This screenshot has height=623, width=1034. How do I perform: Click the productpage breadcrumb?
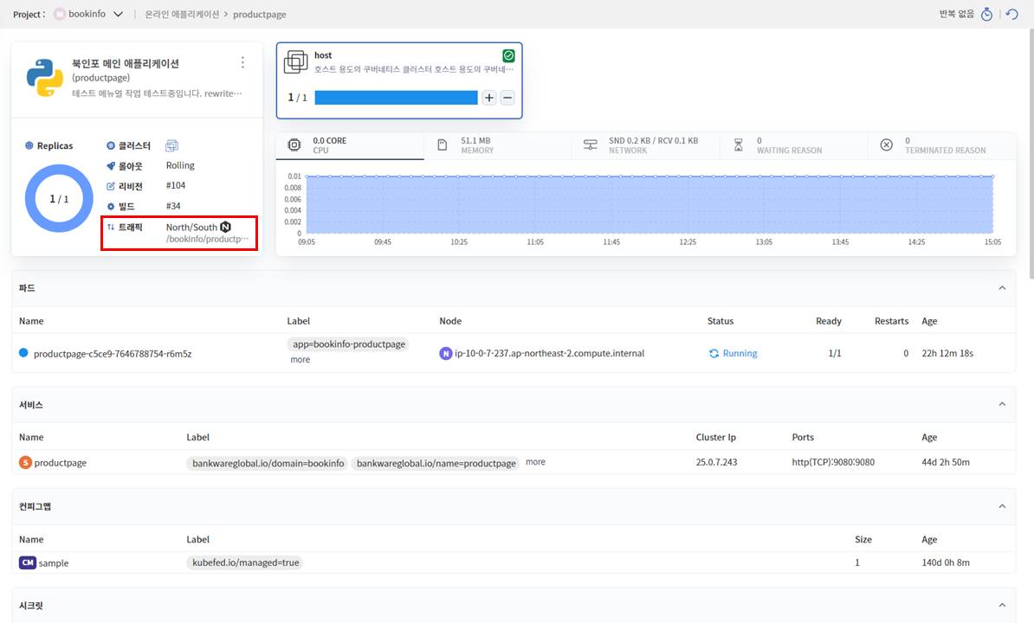pyautogui.click(x=259, y=15)
